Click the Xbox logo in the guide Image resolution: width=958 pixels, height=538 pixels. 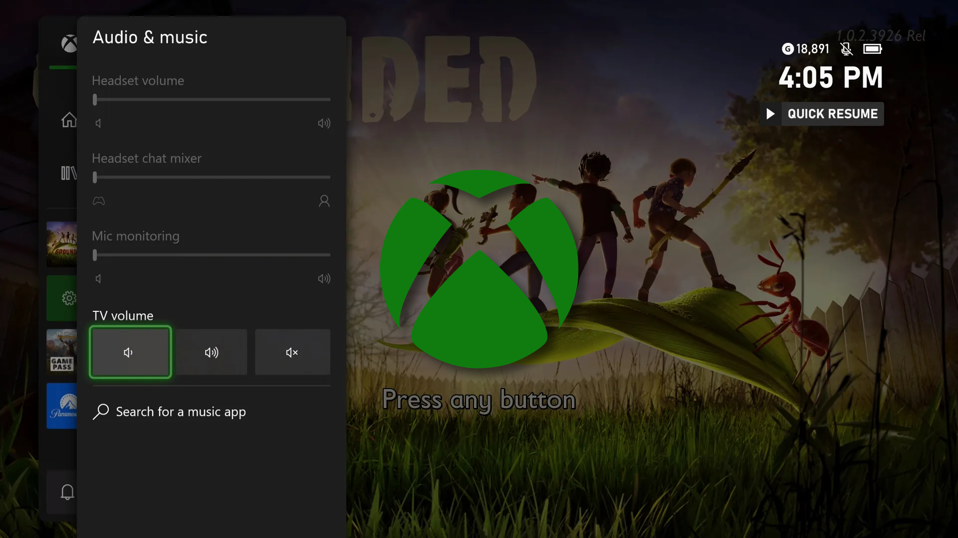coord(69,44)
